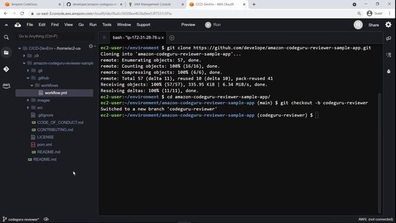Open Cloud9 preferences gear icon
This screenshot has width=396, height=223.
pyautogui.click(x=389, y=25)
